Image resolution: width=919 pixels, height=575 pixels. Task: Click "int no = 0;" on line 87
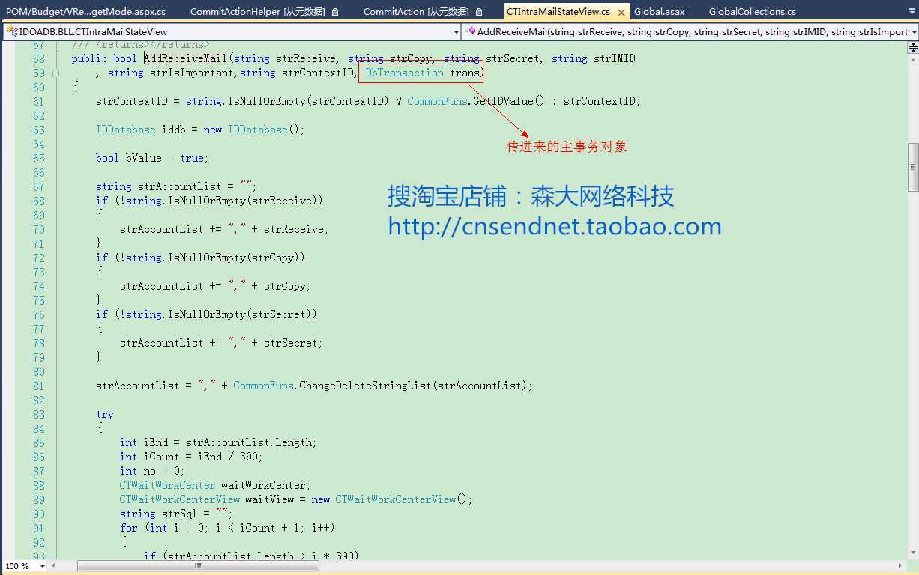pyautogui.click(x=152, y=471)
